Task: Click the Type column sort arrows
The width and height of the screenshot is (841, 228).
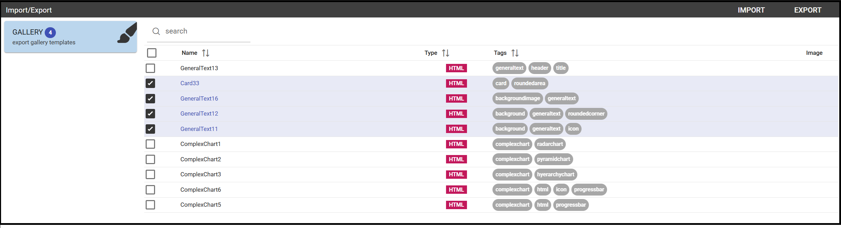Action: (446, 53)
